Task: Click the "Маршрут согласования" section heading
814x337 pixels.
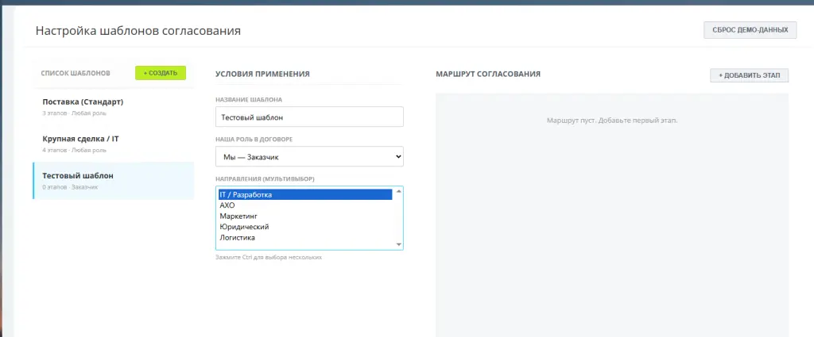Action: point(488,74)
